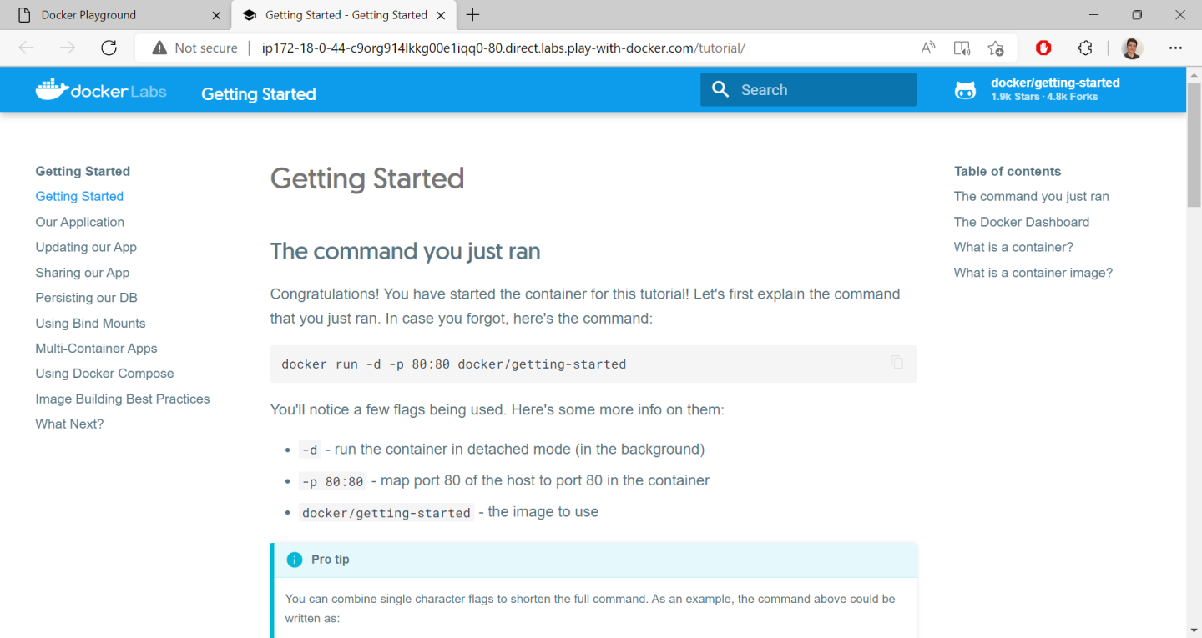Viewport: 1202px width, 638px height.
Task: Minimize the browser window
Action: point(1093,15)
